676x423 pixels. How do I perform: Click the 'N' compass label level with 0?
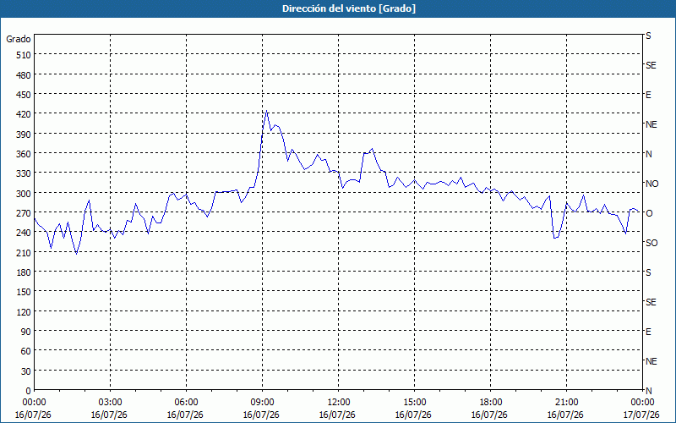point(648,391)
